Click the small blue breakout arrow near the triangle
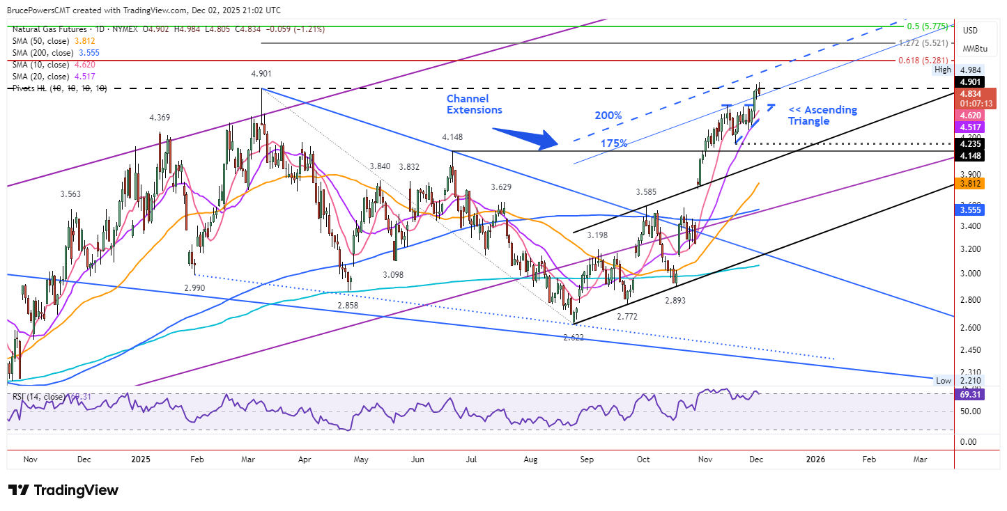 [769, 107]
